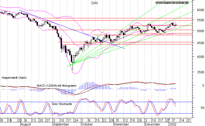Click the date label 26

click(x=140, y=120)
